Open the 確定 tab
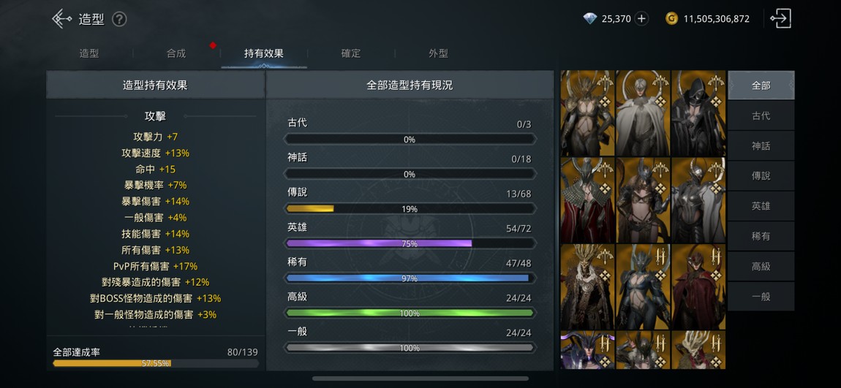The image size is (841, 388). [x=351, y=53]
